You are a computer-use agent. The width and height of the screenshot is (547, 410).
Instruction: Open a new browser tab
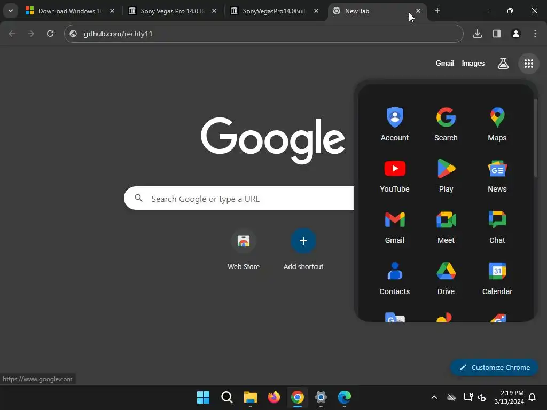pos(437,11)
